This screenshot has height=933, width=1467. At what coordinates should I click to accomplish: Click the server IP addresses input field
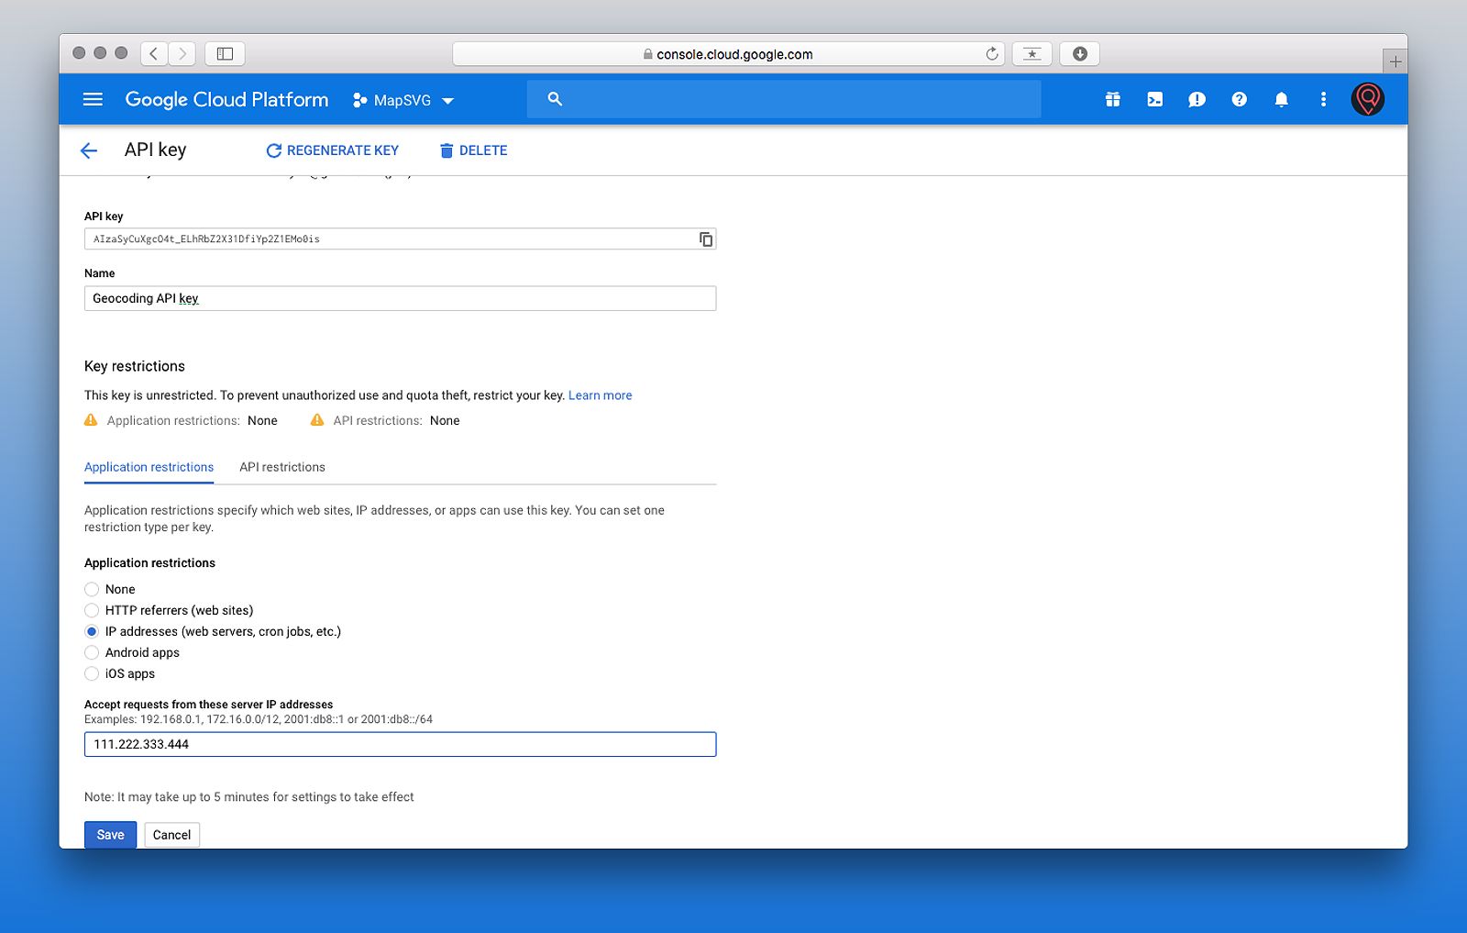coord(400,744)
